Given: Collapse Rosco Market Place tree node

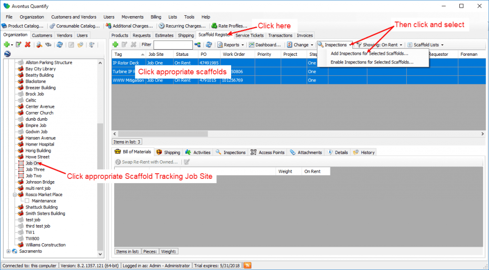Looking at the screenshot, I should (x=14, y=195).
